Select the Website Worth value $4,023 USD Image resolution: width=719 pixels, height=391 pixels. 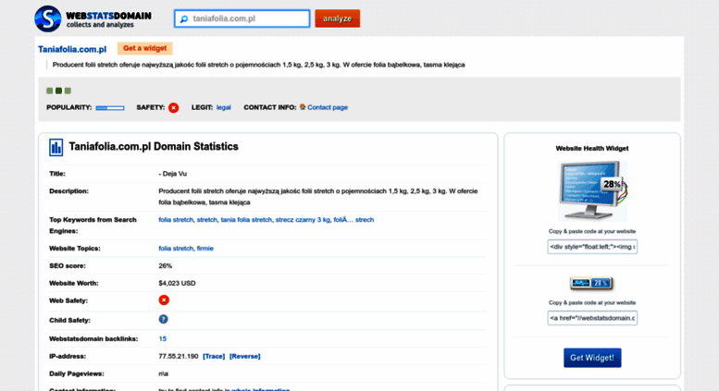(x=177, y=283)
